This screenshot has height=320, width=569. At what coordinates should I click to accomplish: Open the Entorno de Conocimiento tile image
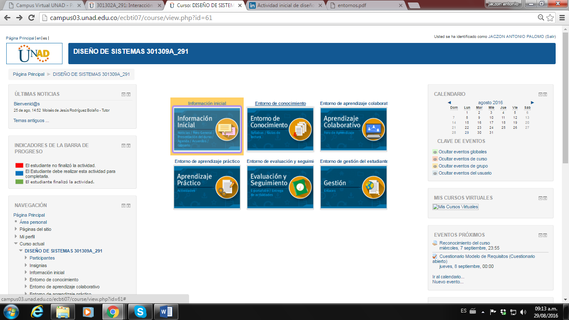(280, 129)
